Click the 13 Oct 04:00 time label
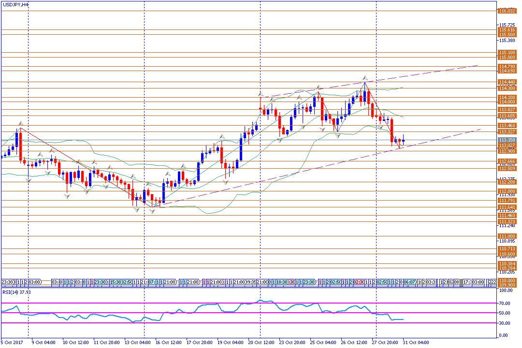Screen dimensions: 522x348 click(x=137, y=342)
